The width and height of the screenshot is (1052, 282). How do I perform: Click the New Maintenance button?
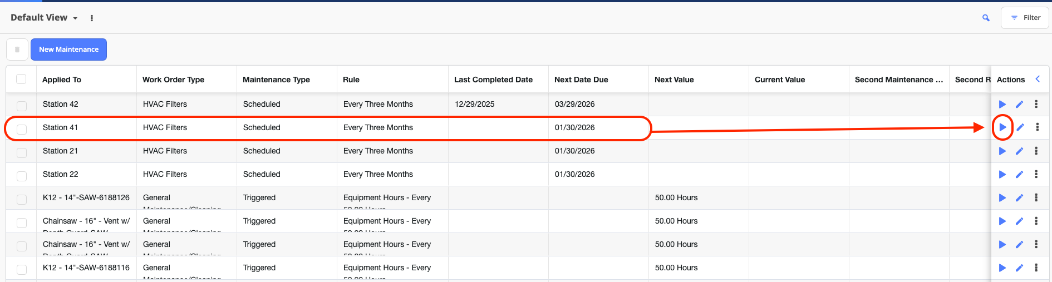[x=68, y=50]
